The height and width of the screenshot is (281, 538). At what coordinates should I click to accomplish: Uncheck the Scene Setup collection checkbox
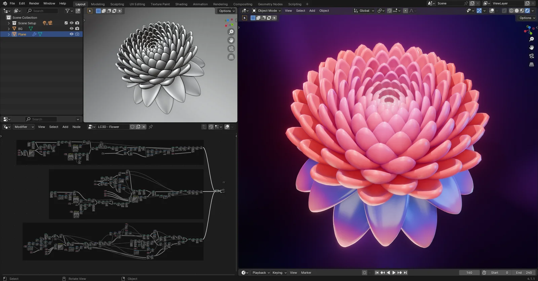tap(66, 23)
